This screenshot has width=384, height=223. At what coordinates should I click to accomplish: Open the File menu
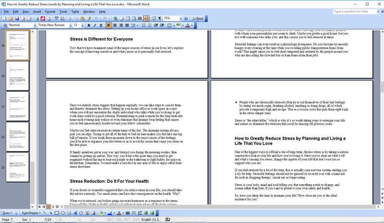(6, 11)
